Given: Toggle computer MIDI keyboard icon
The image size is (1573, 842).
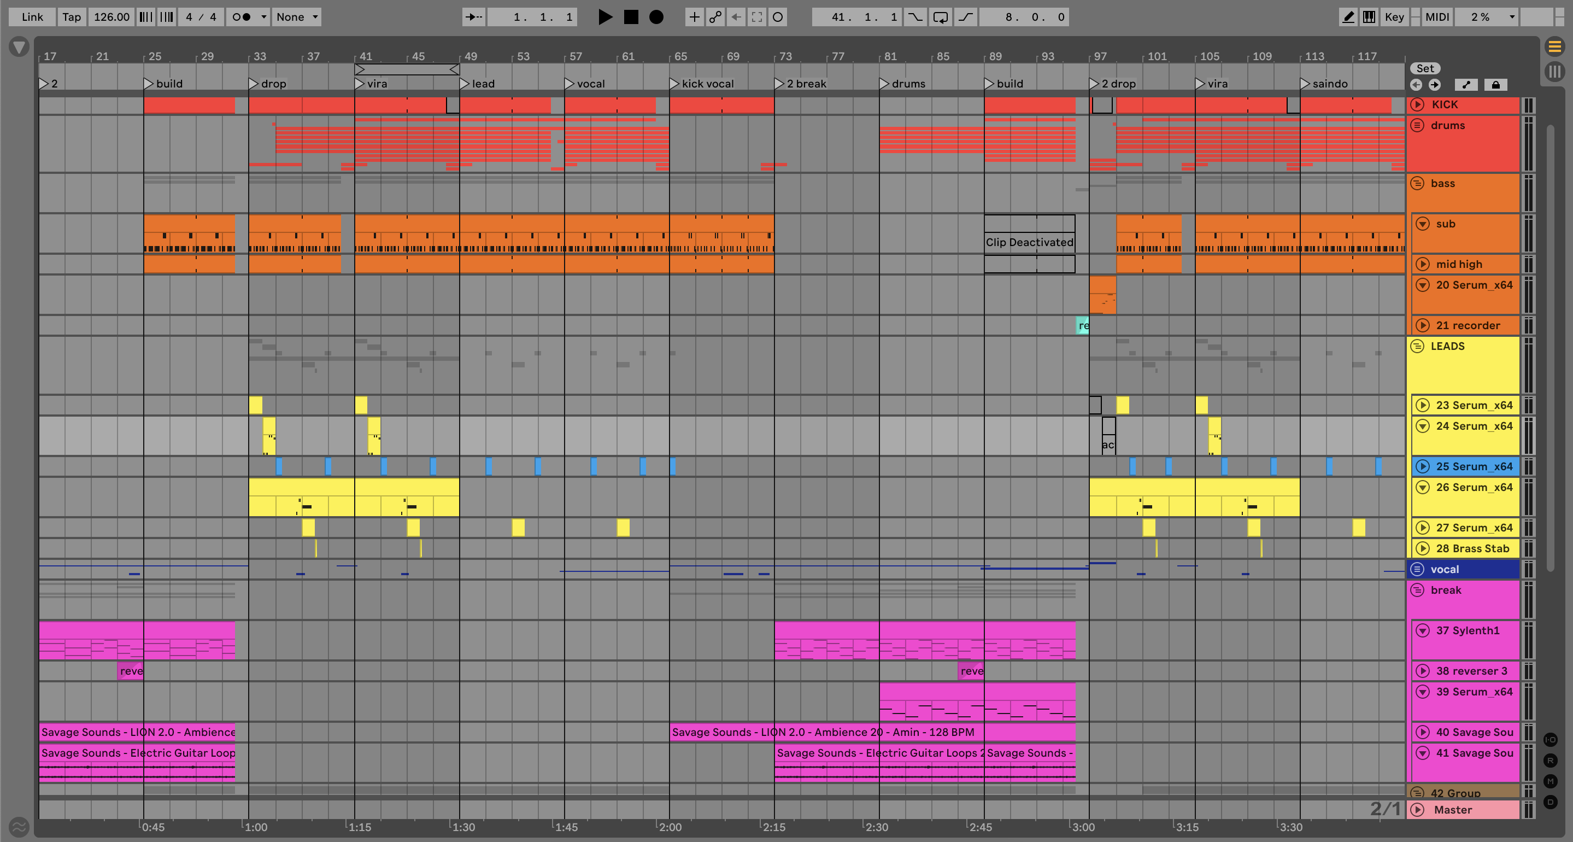Looking at the screenshot, I should [1369, 17].
